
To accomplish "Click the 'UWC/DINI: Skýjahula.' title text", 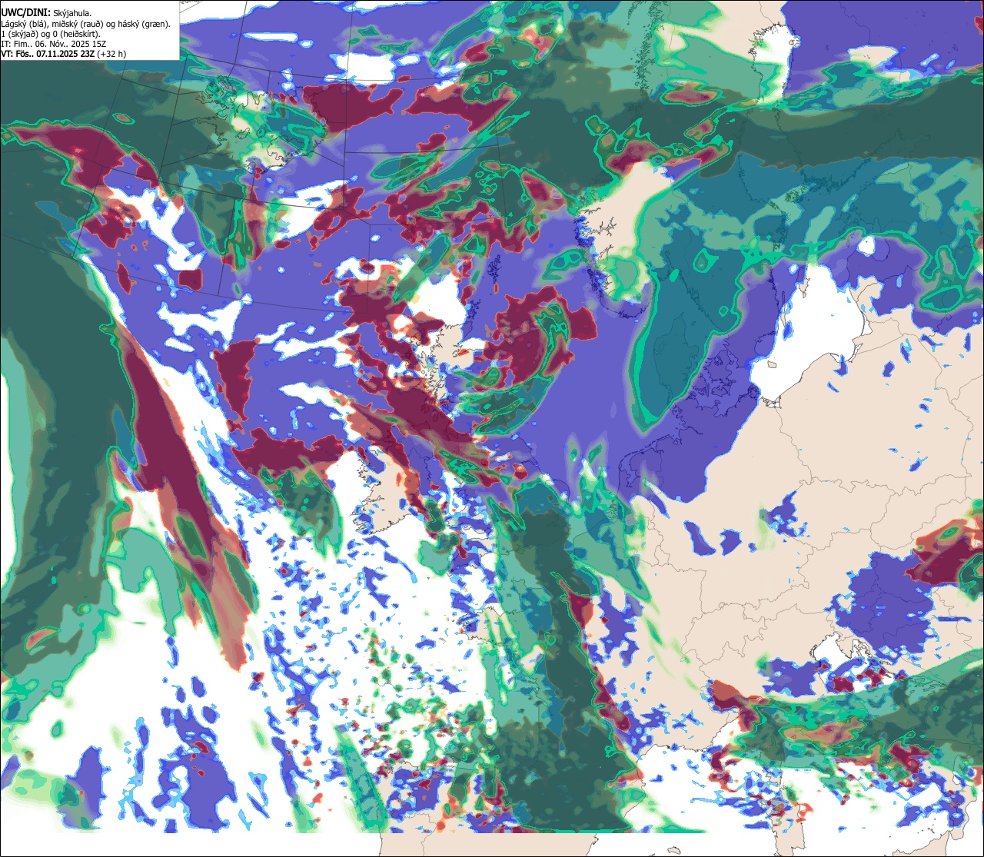I will click(46, 12).
